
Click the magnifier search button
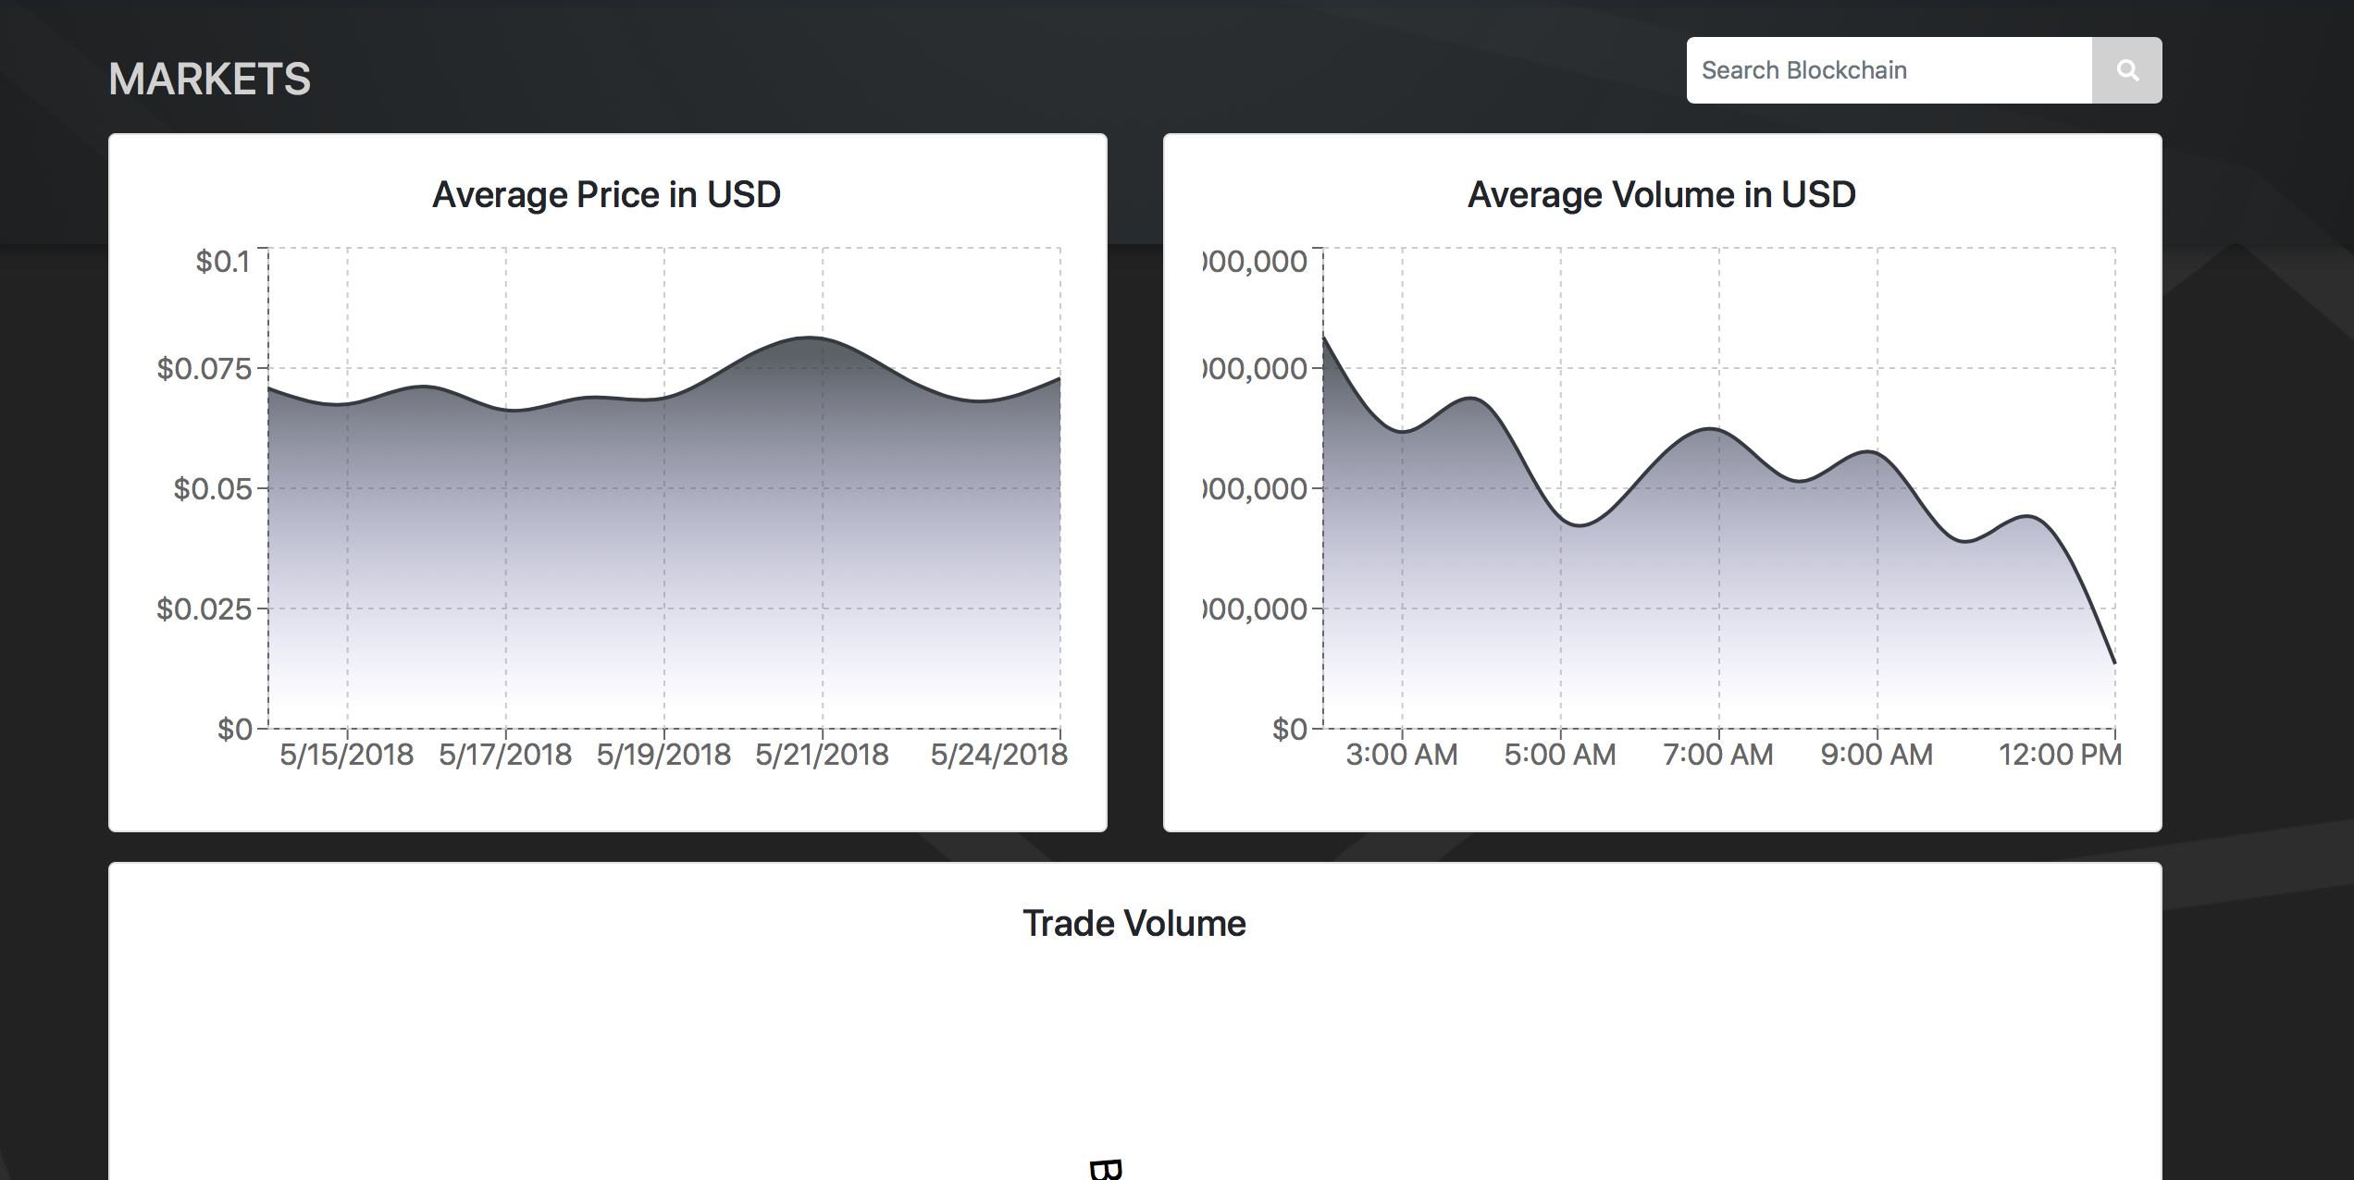[2126, 70]
